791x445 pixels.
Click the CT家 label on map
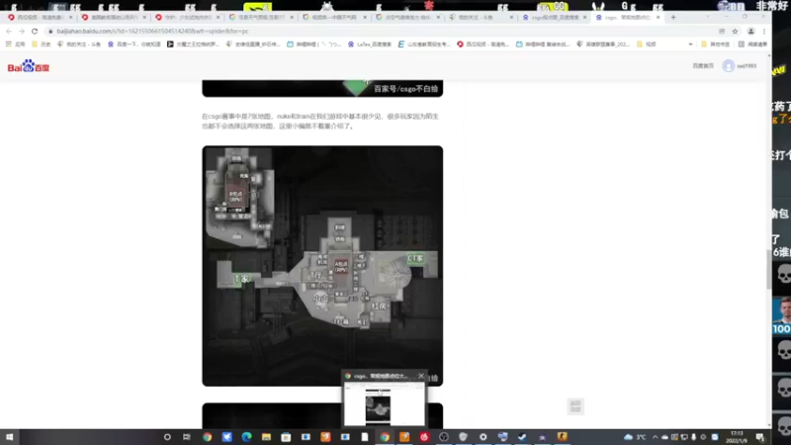pyautogui.click(x=415, y=258)
